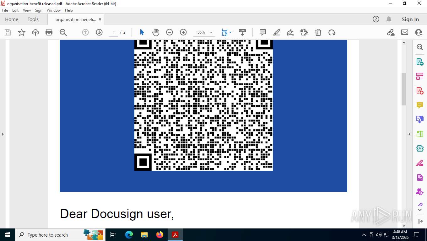Expand the tools pane arrow at bottom
The height and width of the screenshot is (241, 427).
point(420,221)
